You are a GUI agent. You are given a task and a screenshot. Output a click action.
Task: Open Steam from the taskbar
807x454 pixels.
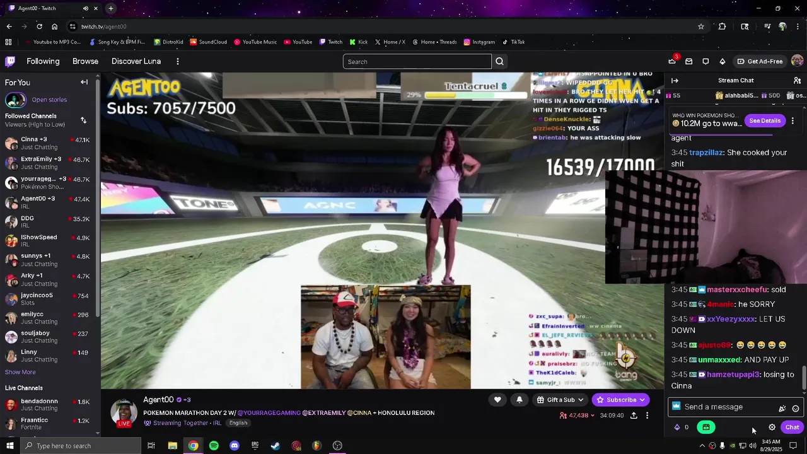276,446
